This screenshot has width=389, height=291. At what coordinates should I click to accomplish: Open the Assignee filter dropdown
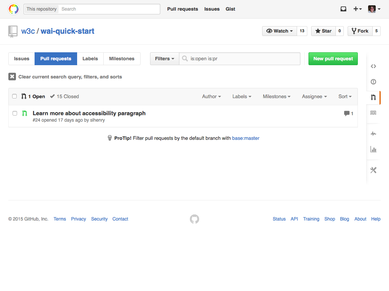(x=314, y=97)
